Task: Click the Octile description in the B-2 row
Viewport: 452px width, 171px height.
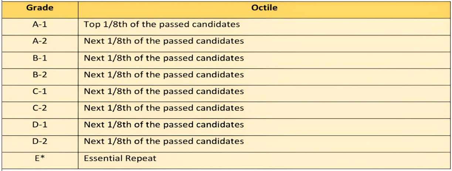Action: point(164,75)
